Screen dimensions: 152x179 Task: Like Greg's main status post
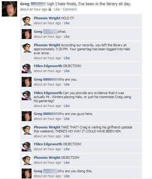57,9
